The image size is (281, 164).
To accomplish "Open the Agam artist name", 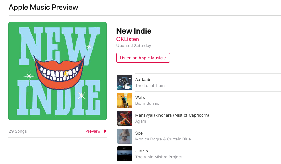I will coord(141,121).
